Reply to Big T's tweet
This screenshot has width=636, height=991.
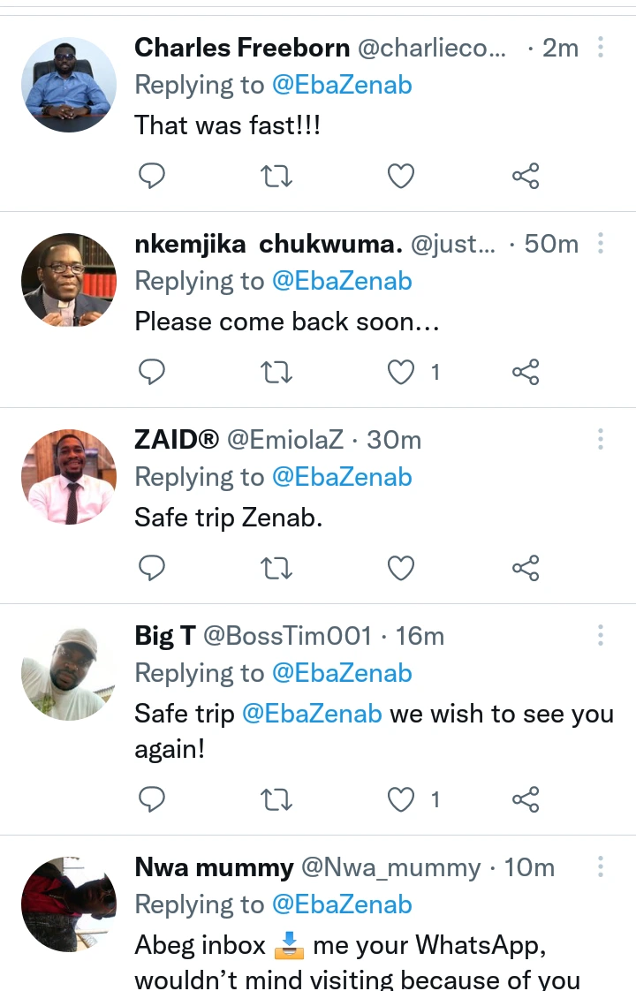pyautogui.click(x=153, y=800)
